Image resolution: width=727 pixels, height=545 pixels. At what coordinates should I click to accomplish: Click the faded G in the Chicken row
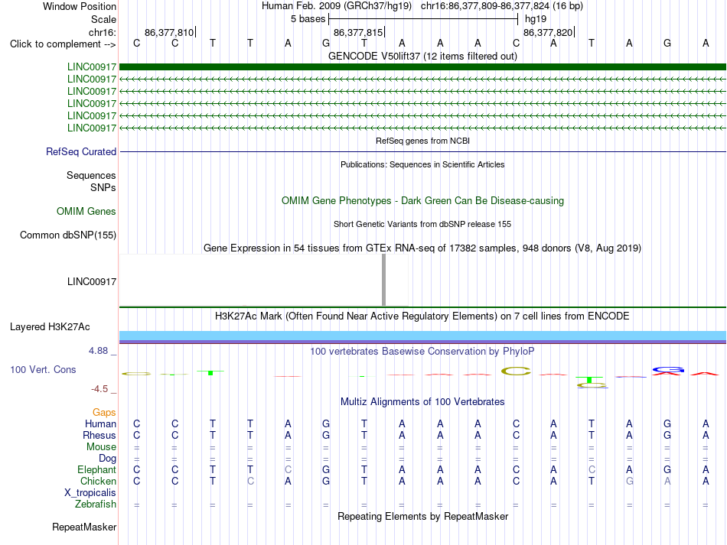pos(629,481)
